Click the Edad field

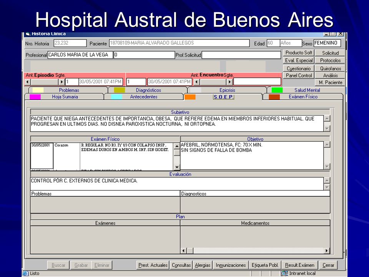[273, 43]
